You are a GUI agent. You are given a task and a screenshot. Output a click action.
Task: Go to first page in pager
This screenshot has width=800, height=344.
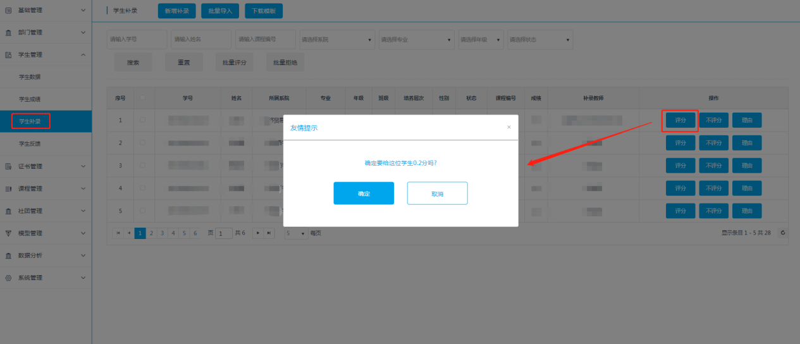[x=118, y=233]
